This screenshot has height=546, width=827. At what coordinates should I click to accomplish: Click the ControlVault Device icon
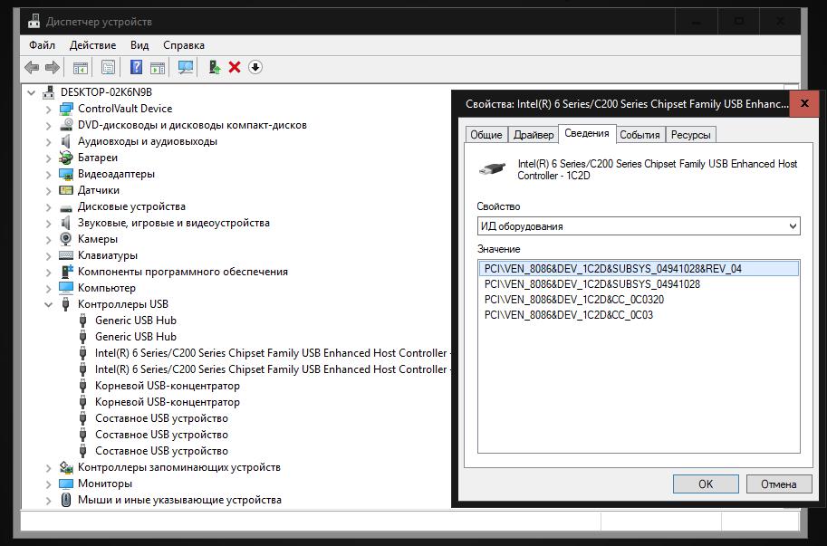tap(66, 109)
